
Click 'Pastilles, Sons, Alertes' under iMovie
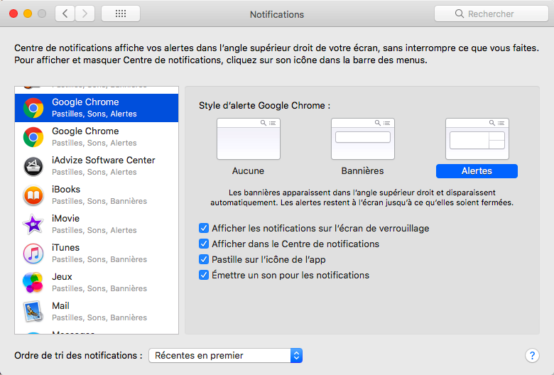tap(94, 230)
